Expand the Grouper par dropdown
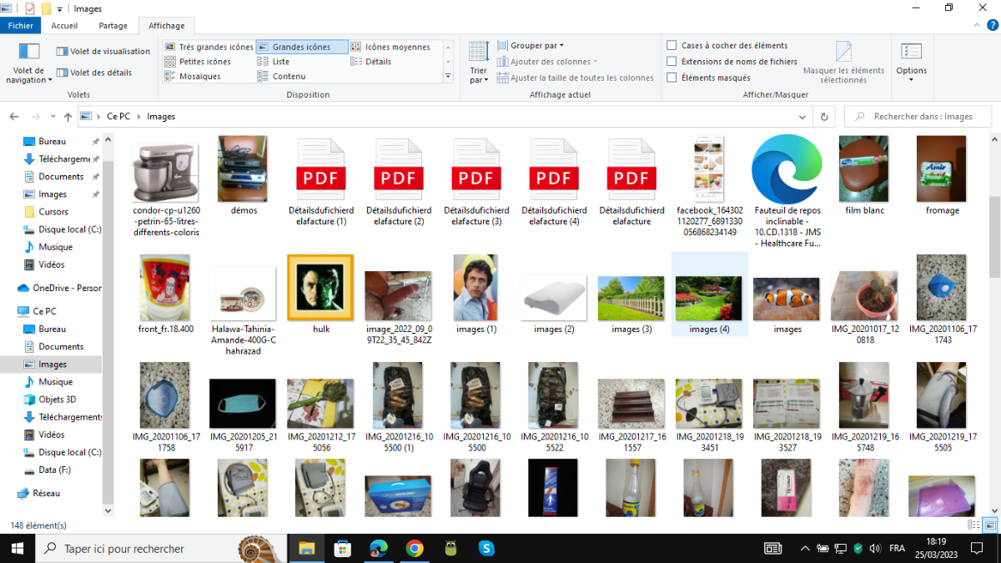This screenshot has height=563, width=1001. tap(531, 45)
